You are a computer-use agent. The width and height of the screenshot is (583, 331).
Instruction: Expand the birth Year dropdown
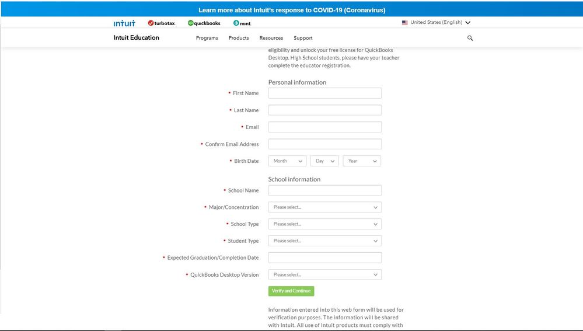pos(362,161)
